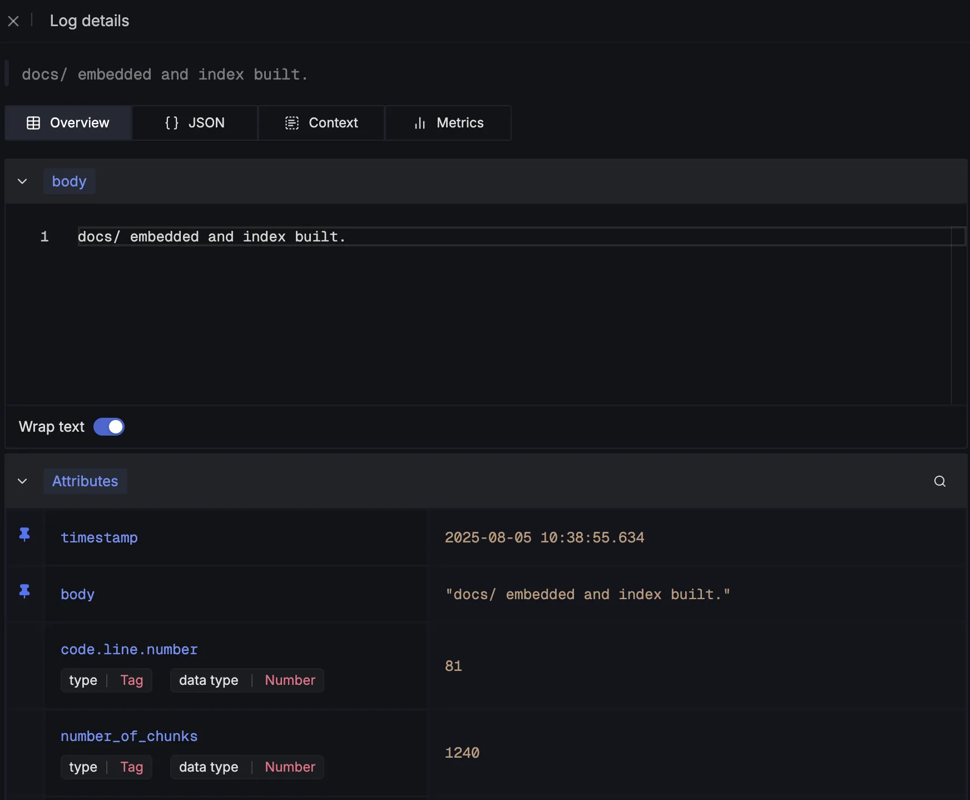Click the body section label
The width and height of the screenshot is (970, 800).
point(69,181)
